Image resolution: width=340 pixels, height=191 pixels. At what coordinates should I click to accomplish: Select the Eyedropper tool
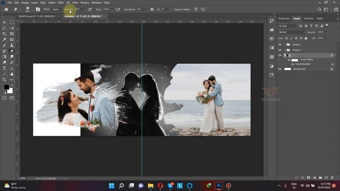pyautogui.click(x=4, y=40)
